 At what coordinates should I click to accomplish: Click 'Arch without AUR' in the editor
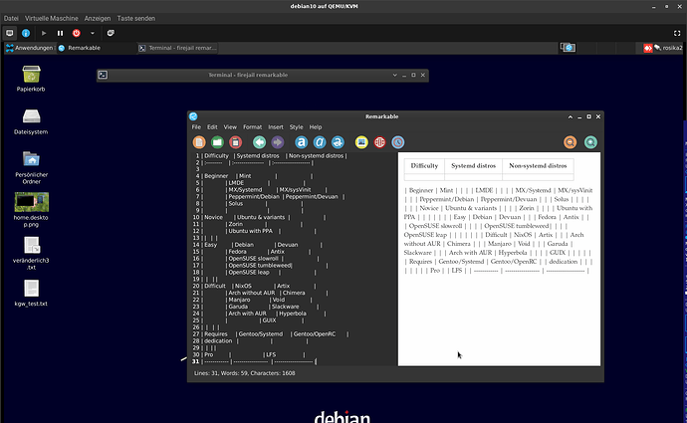[252, 293]
